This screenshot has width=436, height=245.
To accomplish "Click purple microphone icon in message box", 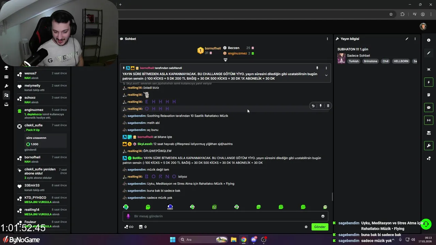I will [128, 216].
